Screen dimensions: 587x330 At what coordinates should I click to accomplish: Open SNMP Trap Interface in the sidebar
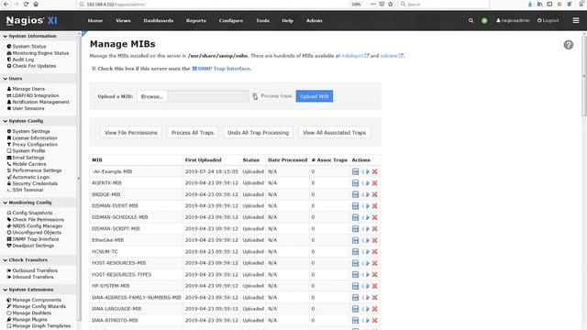pyautogui.click(x=33, y=239)
